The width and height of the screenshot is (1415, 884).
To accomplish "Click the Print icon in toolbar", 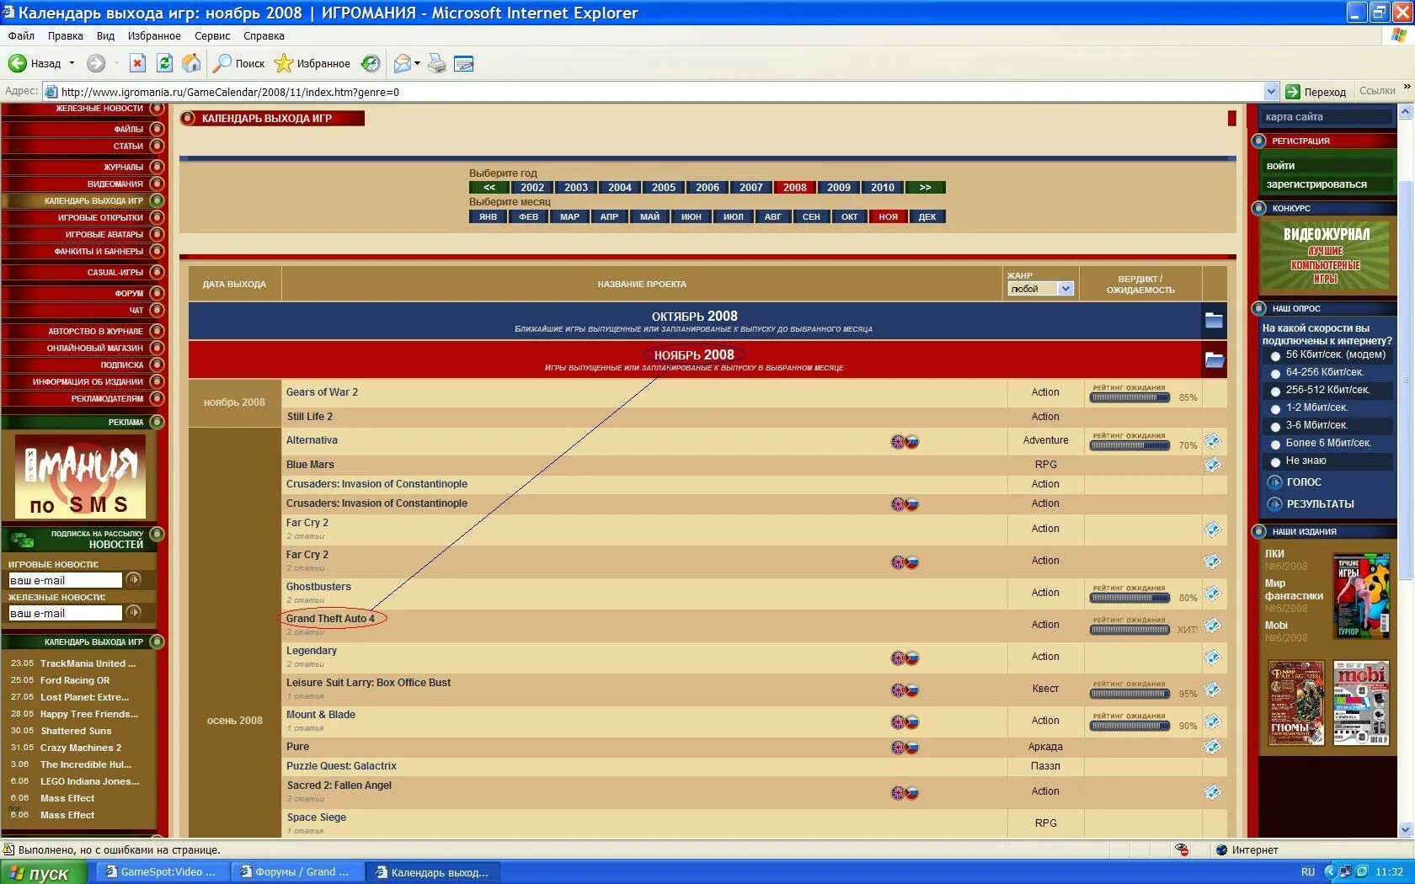I will pyautogui.click(x=437, y=63).
